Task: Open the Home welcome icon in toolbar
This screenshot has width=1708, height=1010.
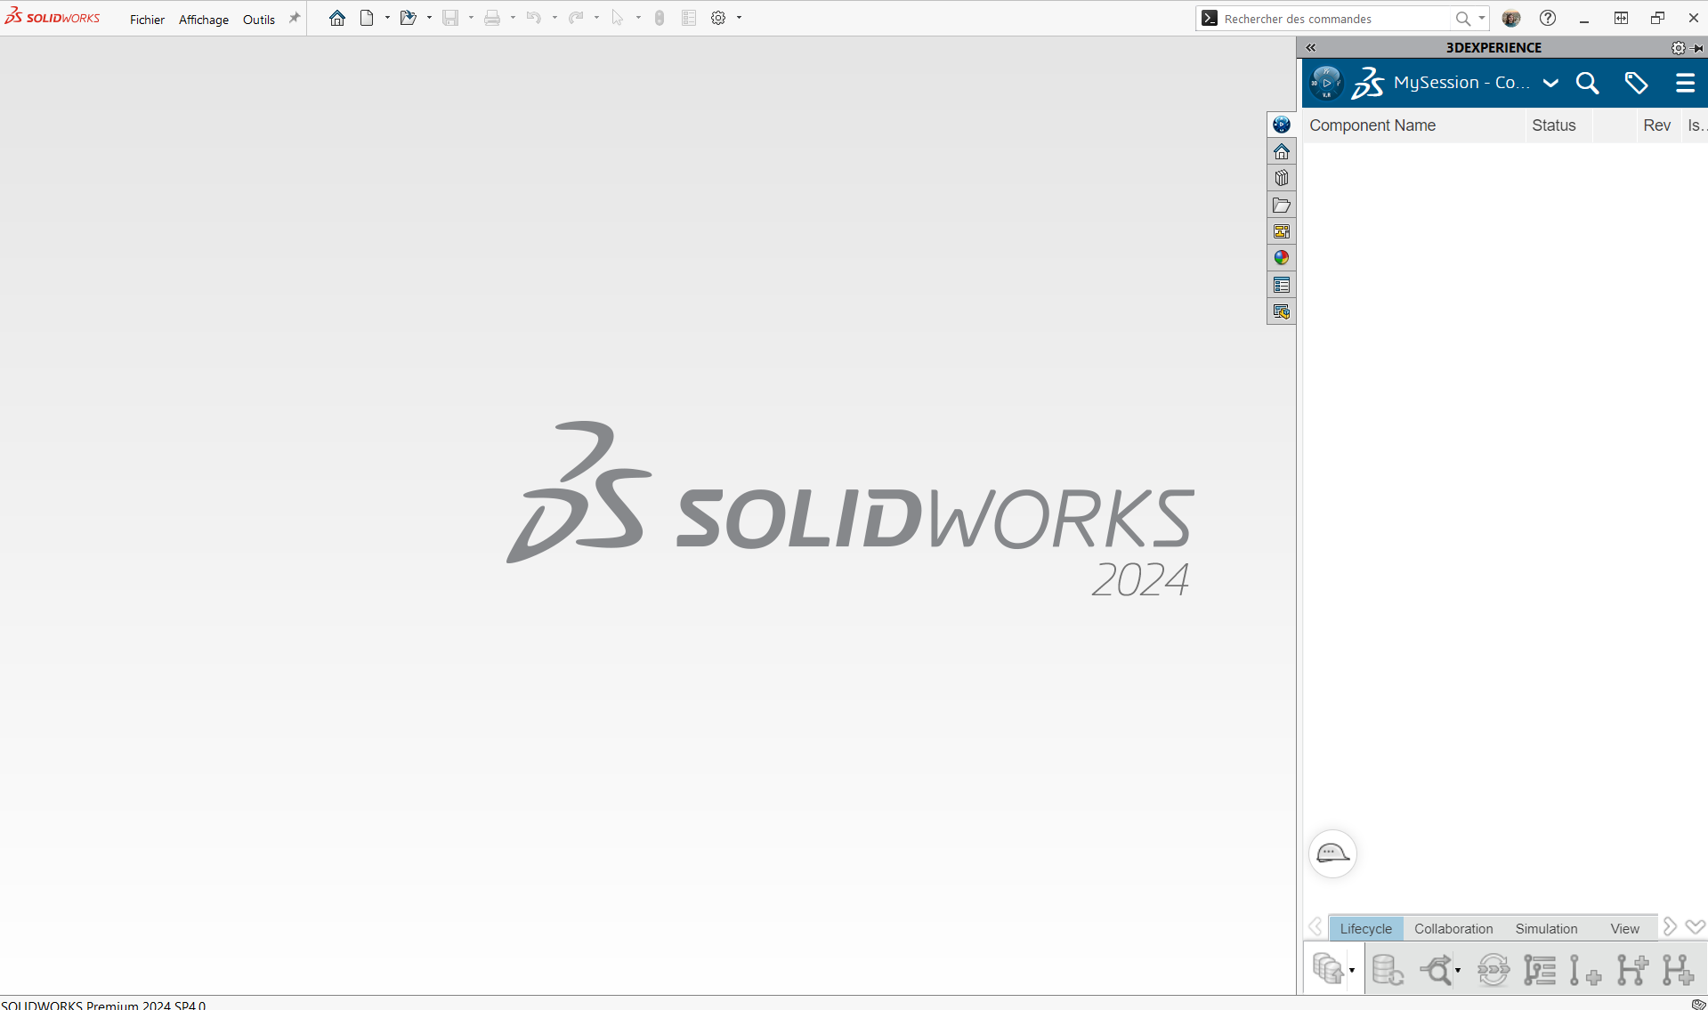Action: pos(336,18)
